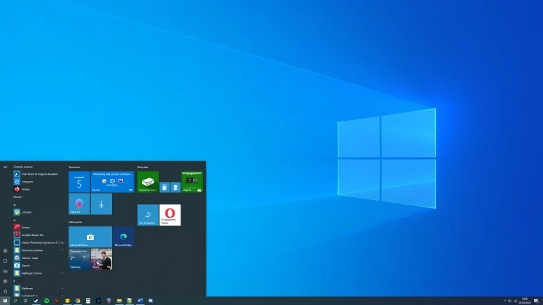Open the hamburger menu in Start
543x305 pixels.
[x=5, y=167]
